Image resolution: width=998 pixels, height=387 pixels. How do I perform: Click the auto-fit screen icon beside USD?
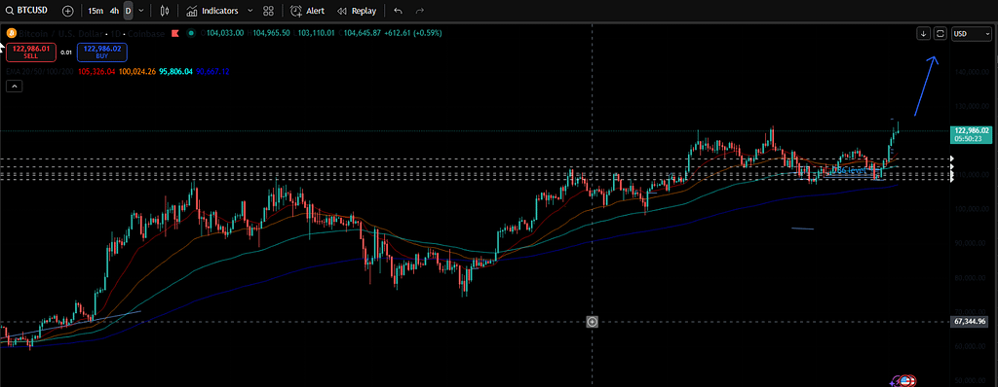(x=940, y=34)
